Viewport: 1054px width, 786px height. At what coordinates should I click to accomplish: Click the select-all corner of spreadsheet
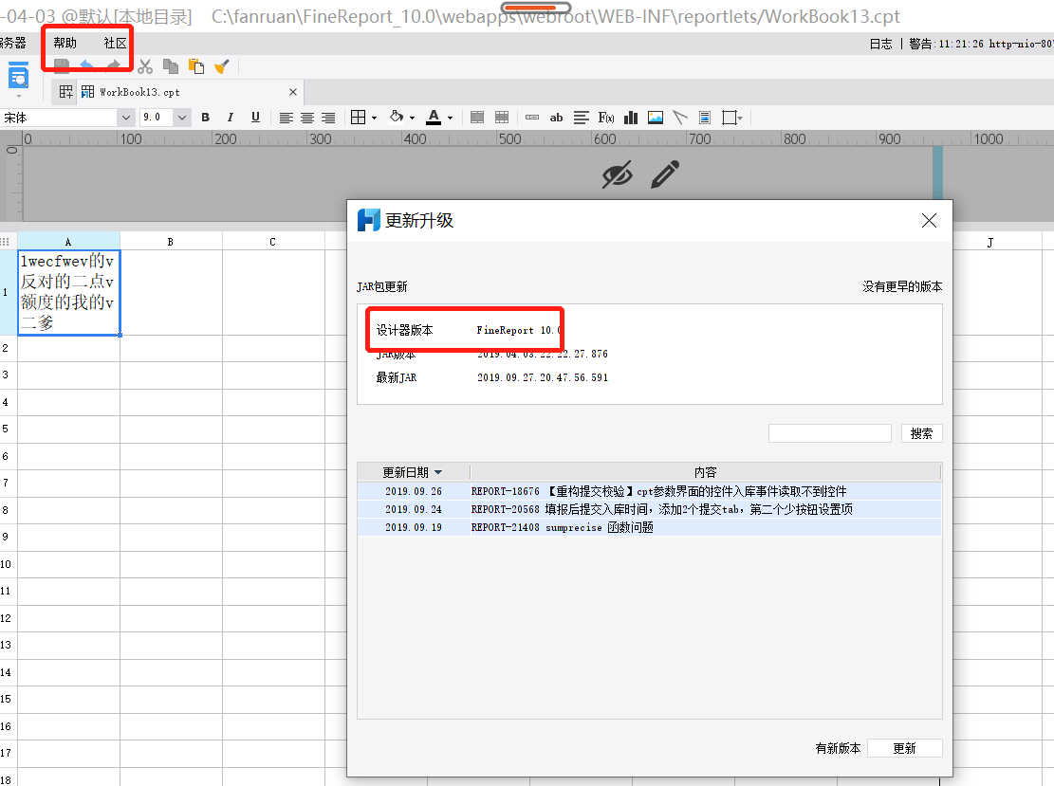click(6, 241)
